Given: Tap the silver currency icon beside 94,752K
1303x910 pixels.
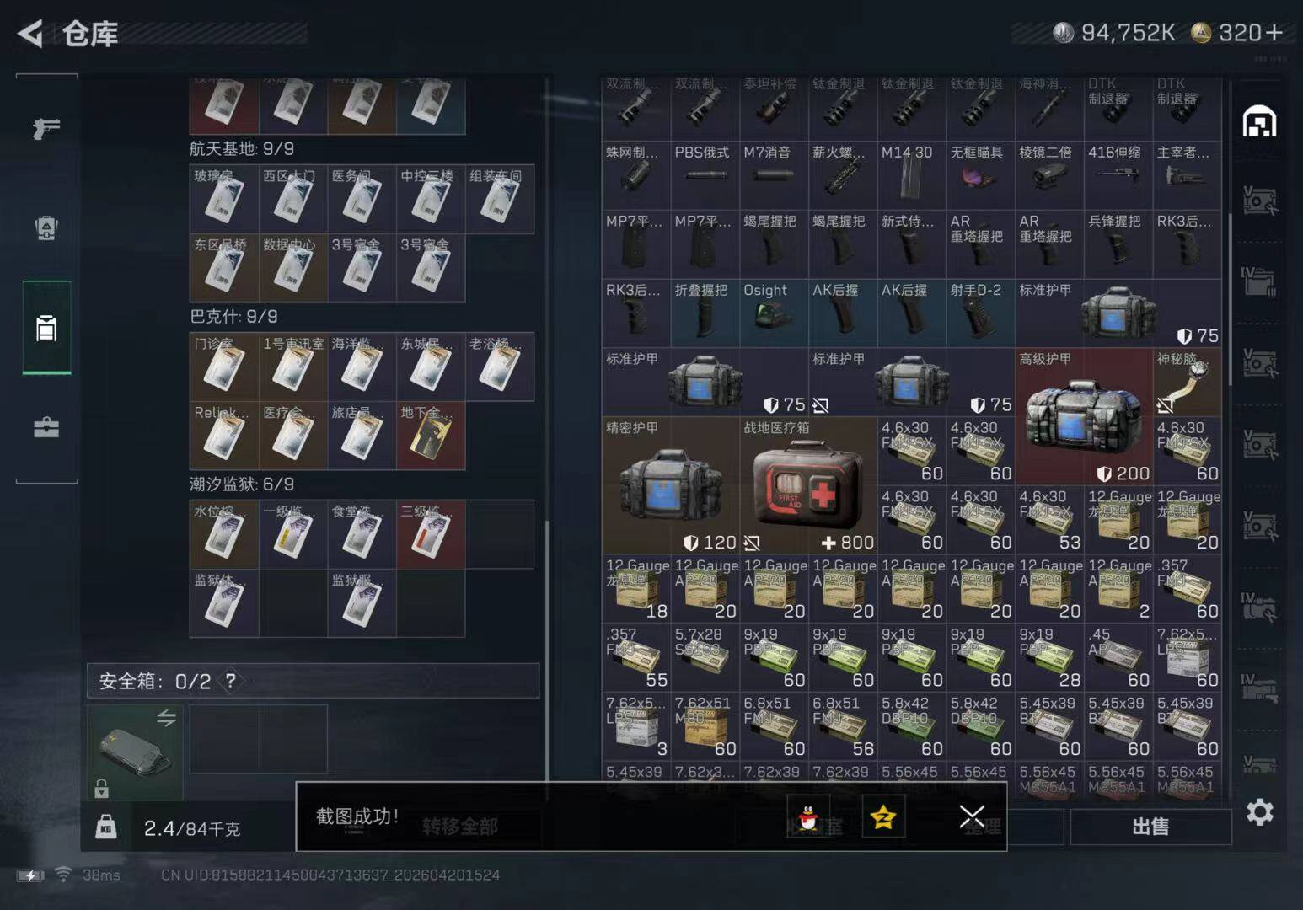Looking at the screenshot, I should [1064, 33].
